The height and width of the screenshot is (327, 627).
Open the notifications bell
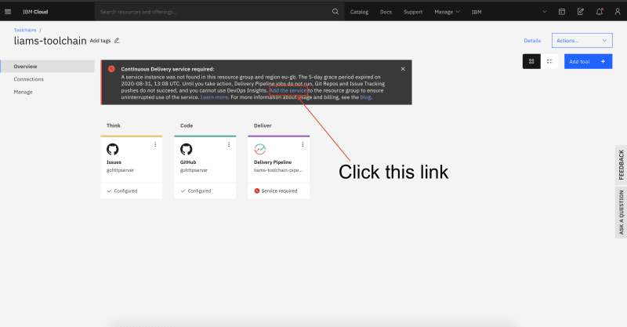[x=599, y=12]
